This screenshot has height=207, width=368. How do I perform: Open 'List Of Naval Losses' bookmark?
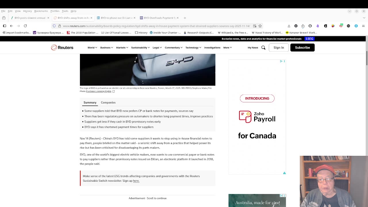point(116,32)
